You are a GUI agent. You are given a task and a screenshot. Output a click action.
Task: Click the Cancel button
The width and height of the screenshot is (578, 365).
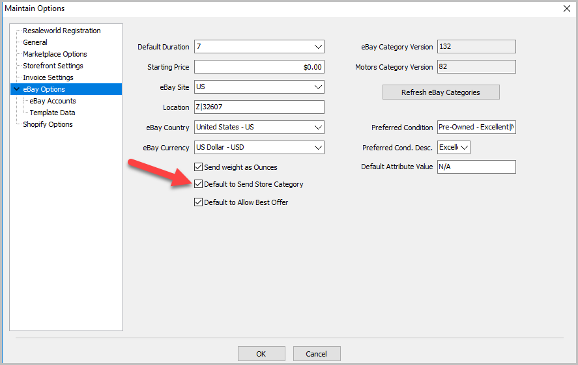[317, 353]
